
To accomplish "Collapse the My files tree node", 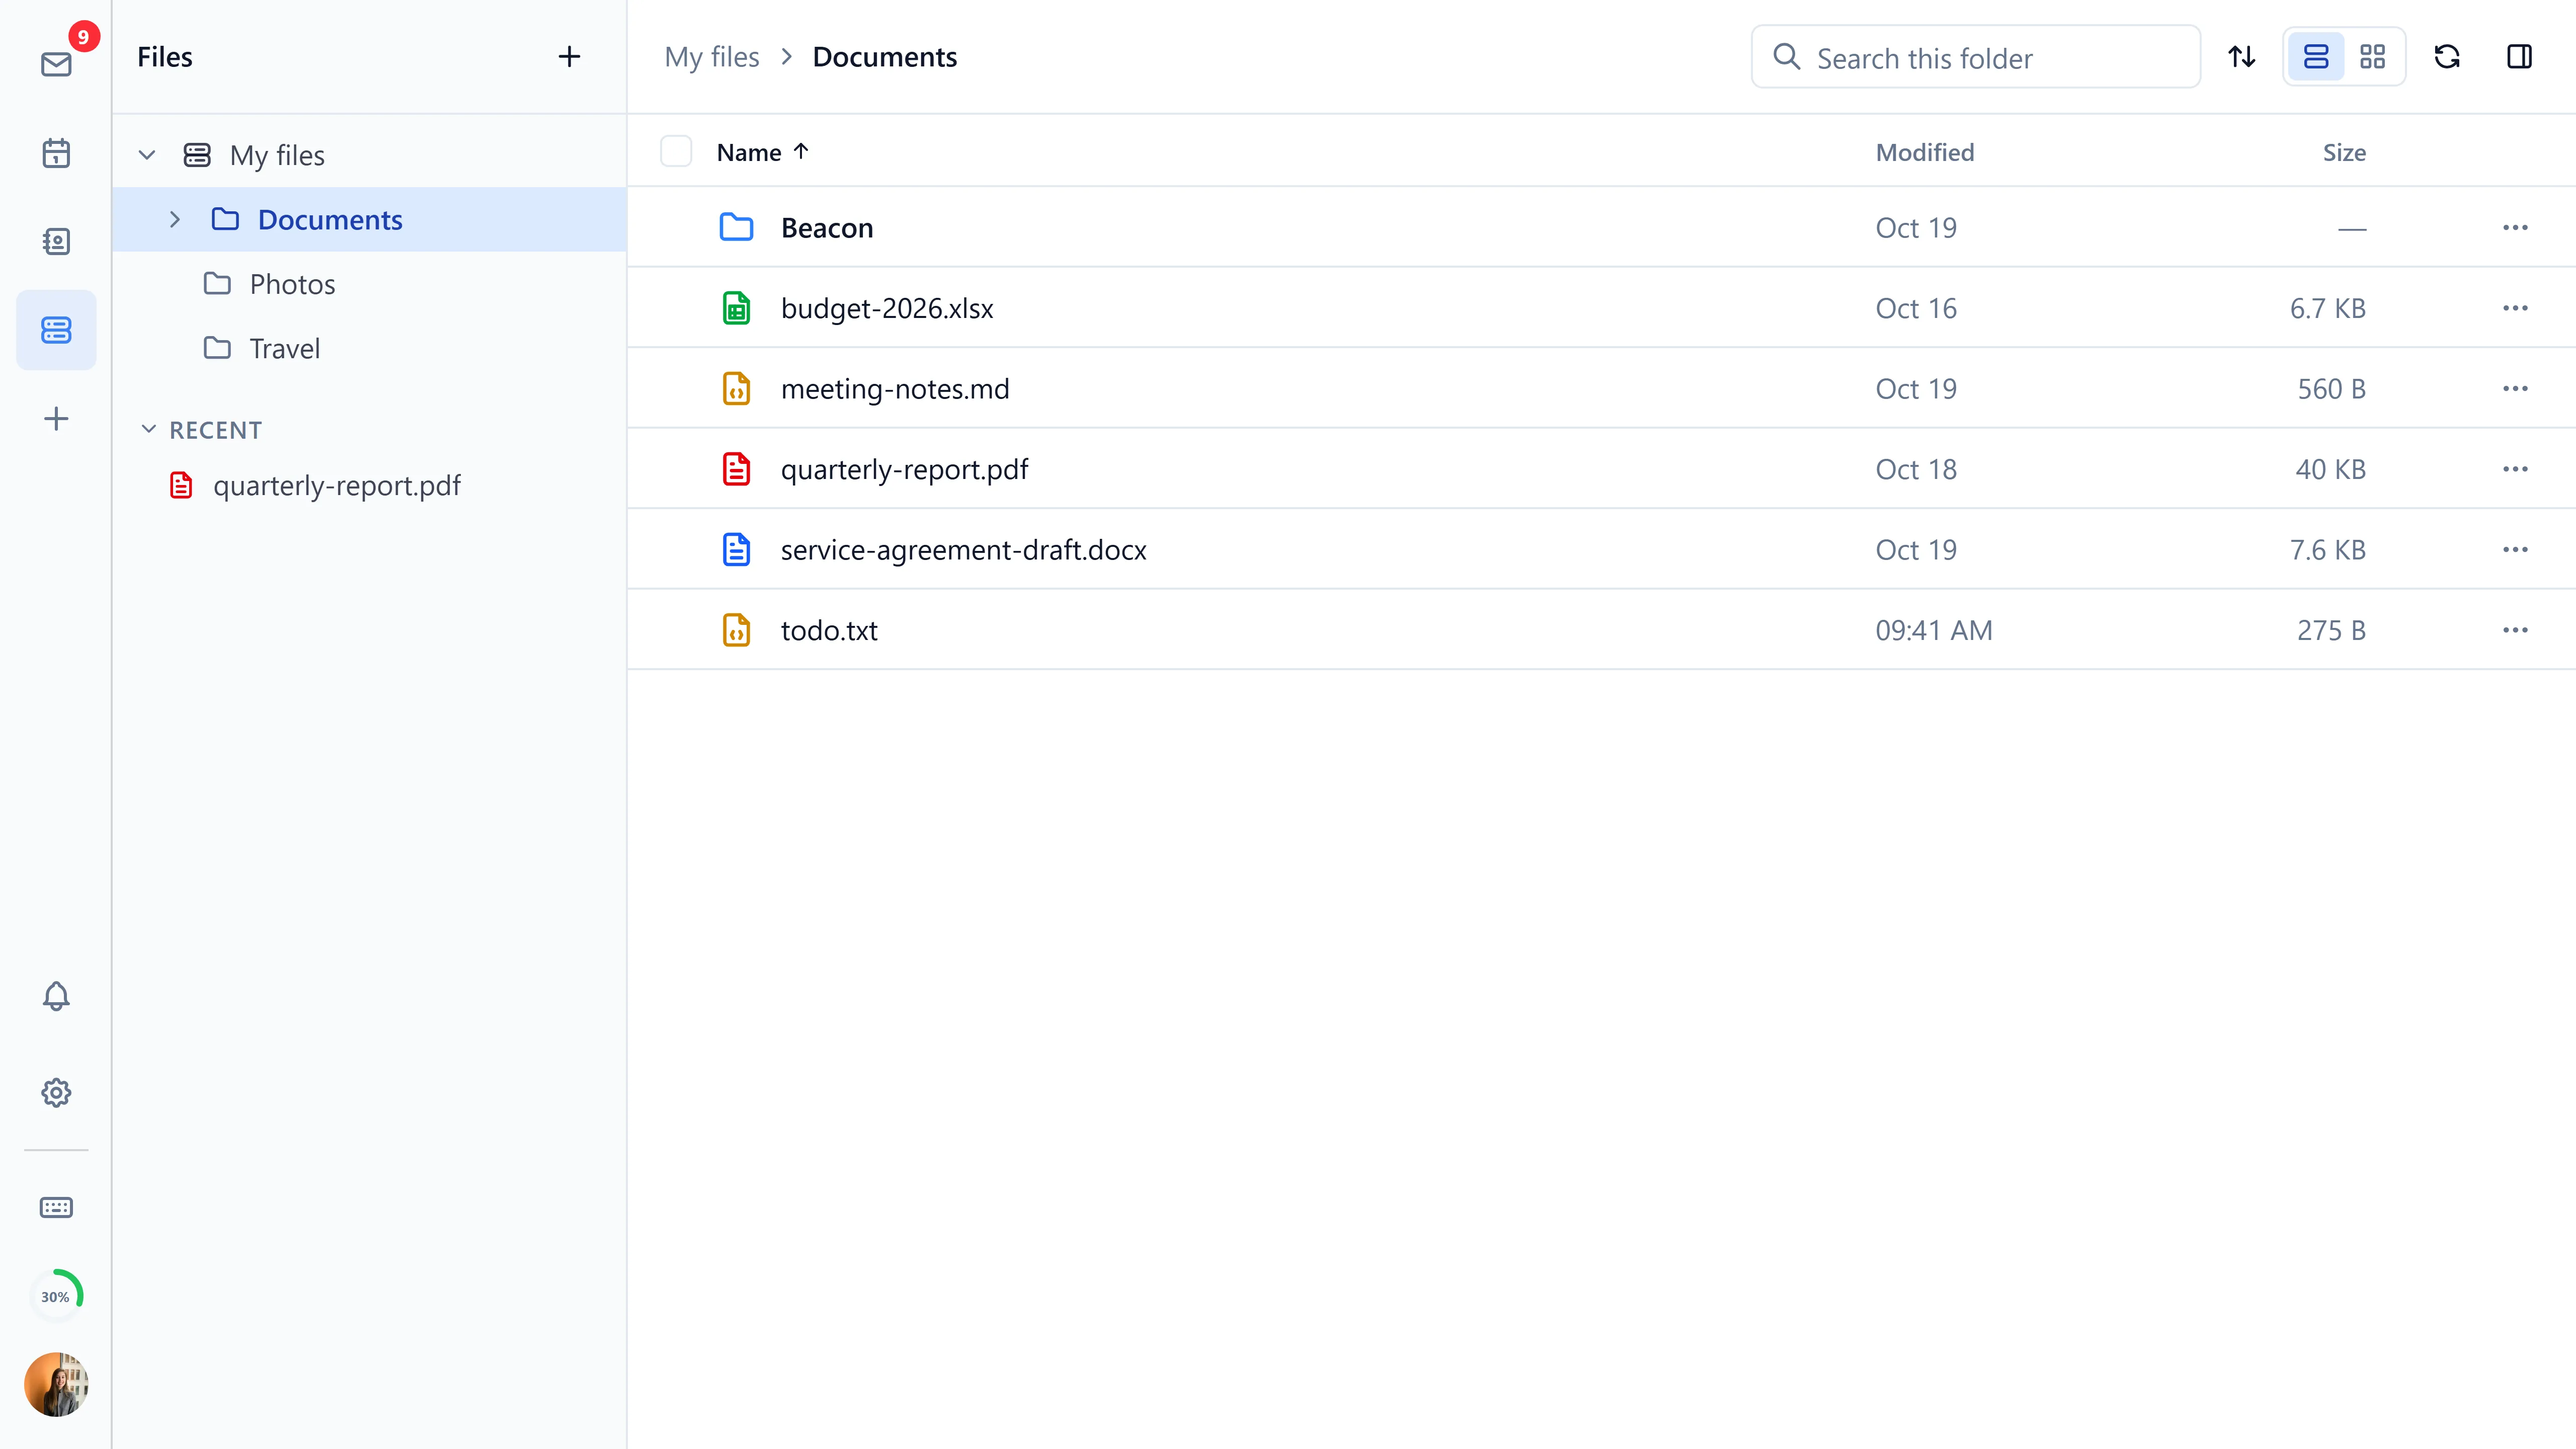I will tap(147, 155).
